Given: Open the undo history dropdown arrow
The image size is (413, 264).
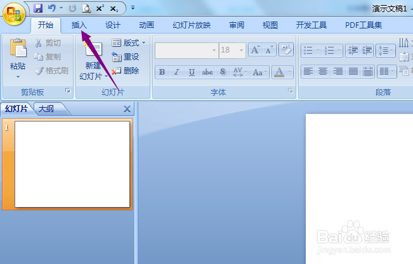Looking at the screenshot, I should click(62, 8).
